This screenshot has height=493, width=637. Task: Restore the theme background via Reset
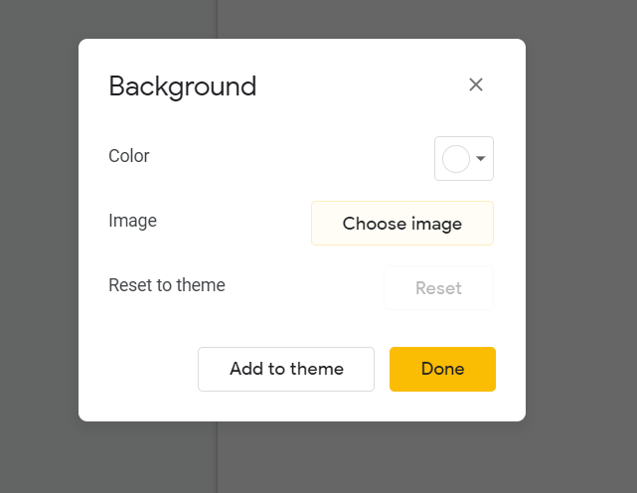439,288
